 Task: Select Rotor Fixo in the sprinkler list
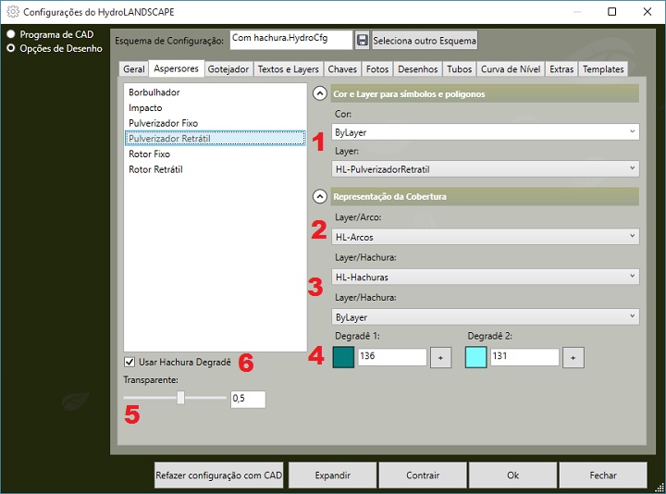[x=148, y=154]
